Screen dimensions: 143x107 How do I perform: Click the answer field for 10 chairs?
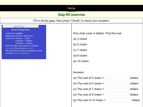click(119, 100)
